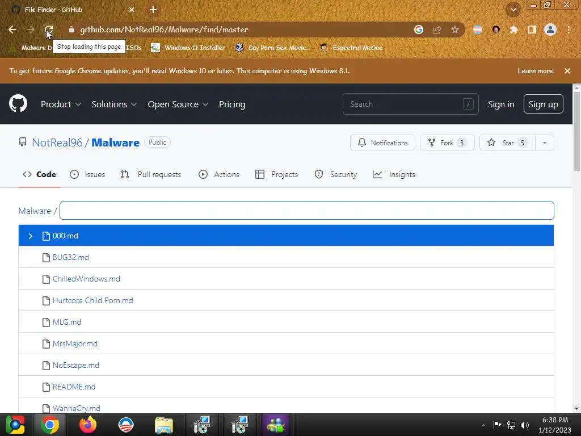Image resolution: width=581 pixels, height=436 pixels.
Task: Open Firefox from the taskbar
Action: [x=88, y=425]
